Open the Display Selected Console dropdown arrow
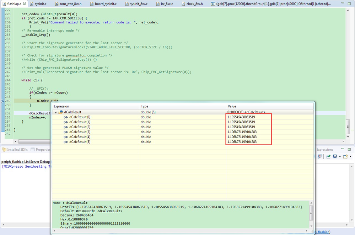The width and height of the screenshot is (355, 235). 340,156
